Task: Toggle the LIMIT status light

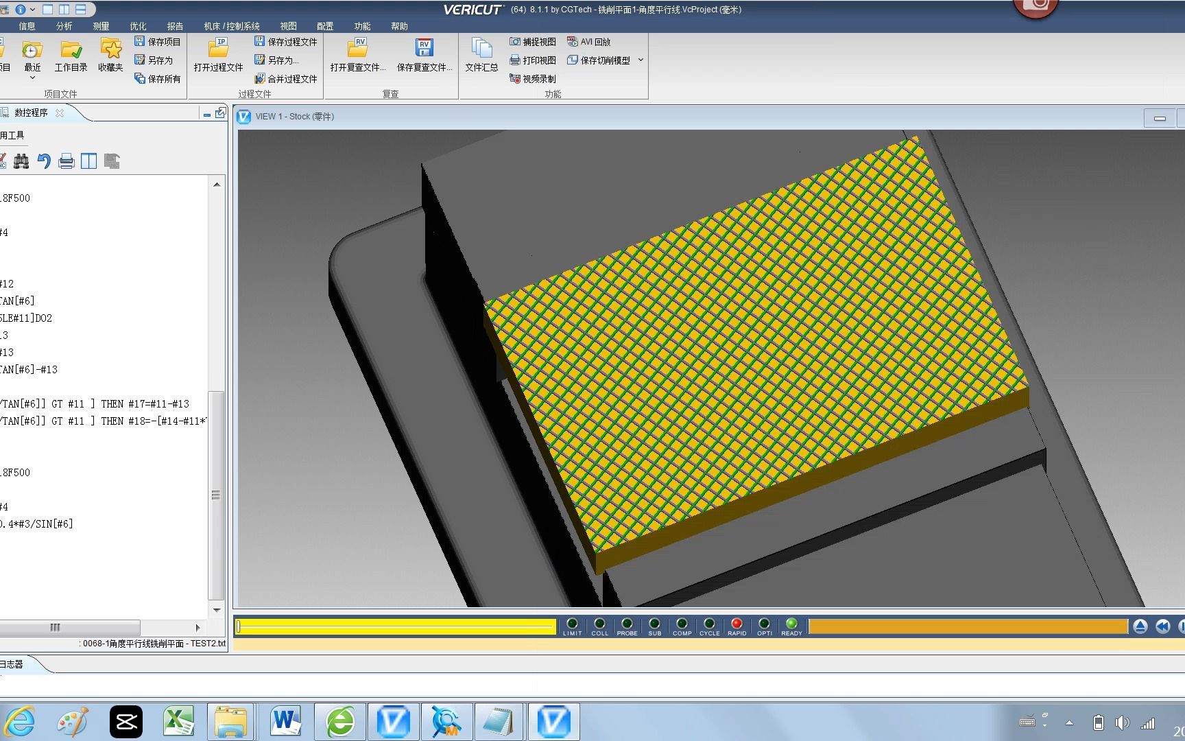Action: click(x=572, y=624)
